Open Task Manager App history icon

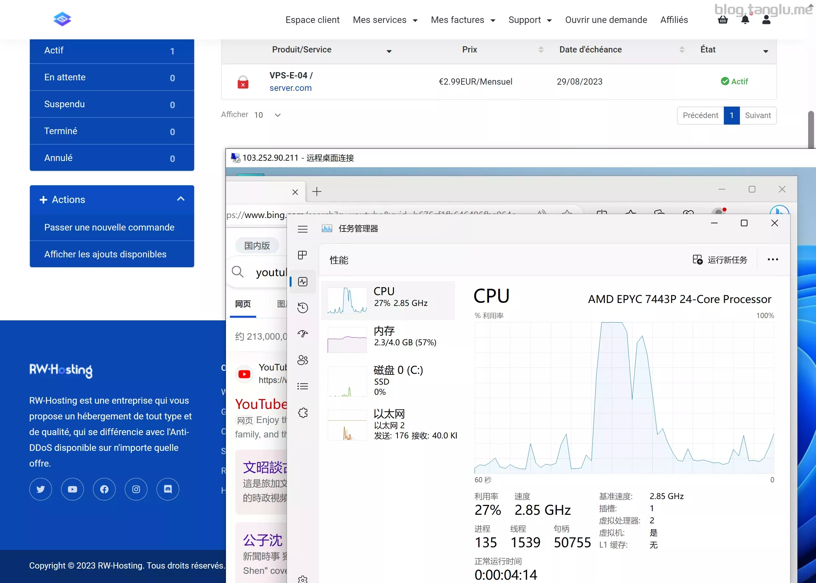pyautogui.click(x=303, y=308)
